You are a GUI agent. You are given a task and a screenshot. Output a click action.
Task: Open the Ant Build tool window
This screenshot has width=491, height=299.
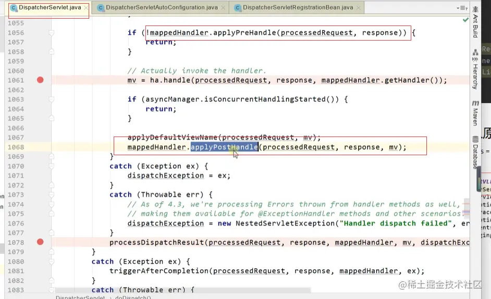(475, 22)
